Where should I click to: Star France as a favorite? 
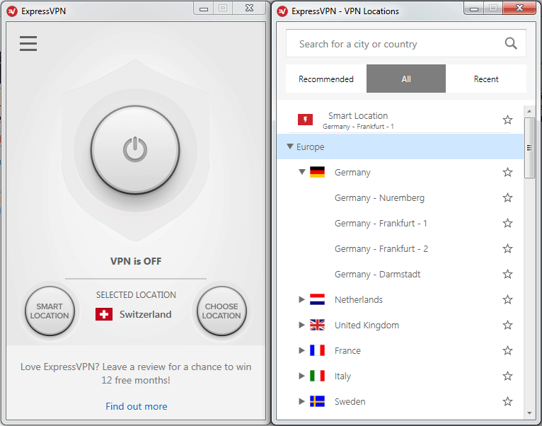point(507,350)
